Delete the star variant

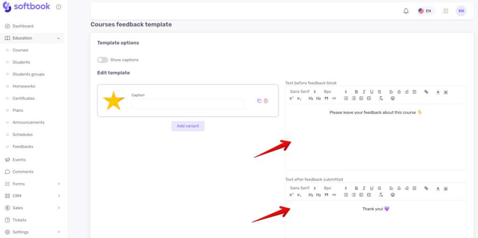tap(266, 101)
